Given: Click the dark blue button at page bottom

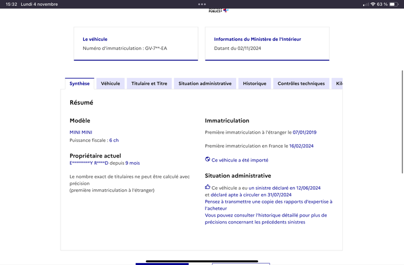Looking at the screenshot, I should click(162, 264).
